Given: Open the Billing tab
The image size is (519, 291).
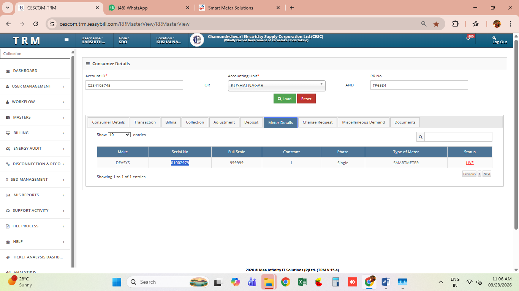Looking at the screenshot, I should [x=171, y=122].
